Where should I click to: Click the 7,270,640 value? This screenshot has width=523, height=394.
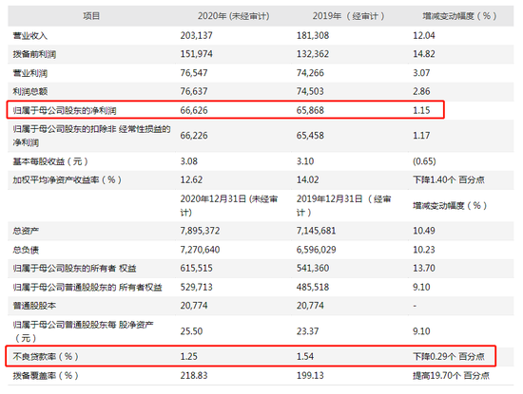coord(200,250)
